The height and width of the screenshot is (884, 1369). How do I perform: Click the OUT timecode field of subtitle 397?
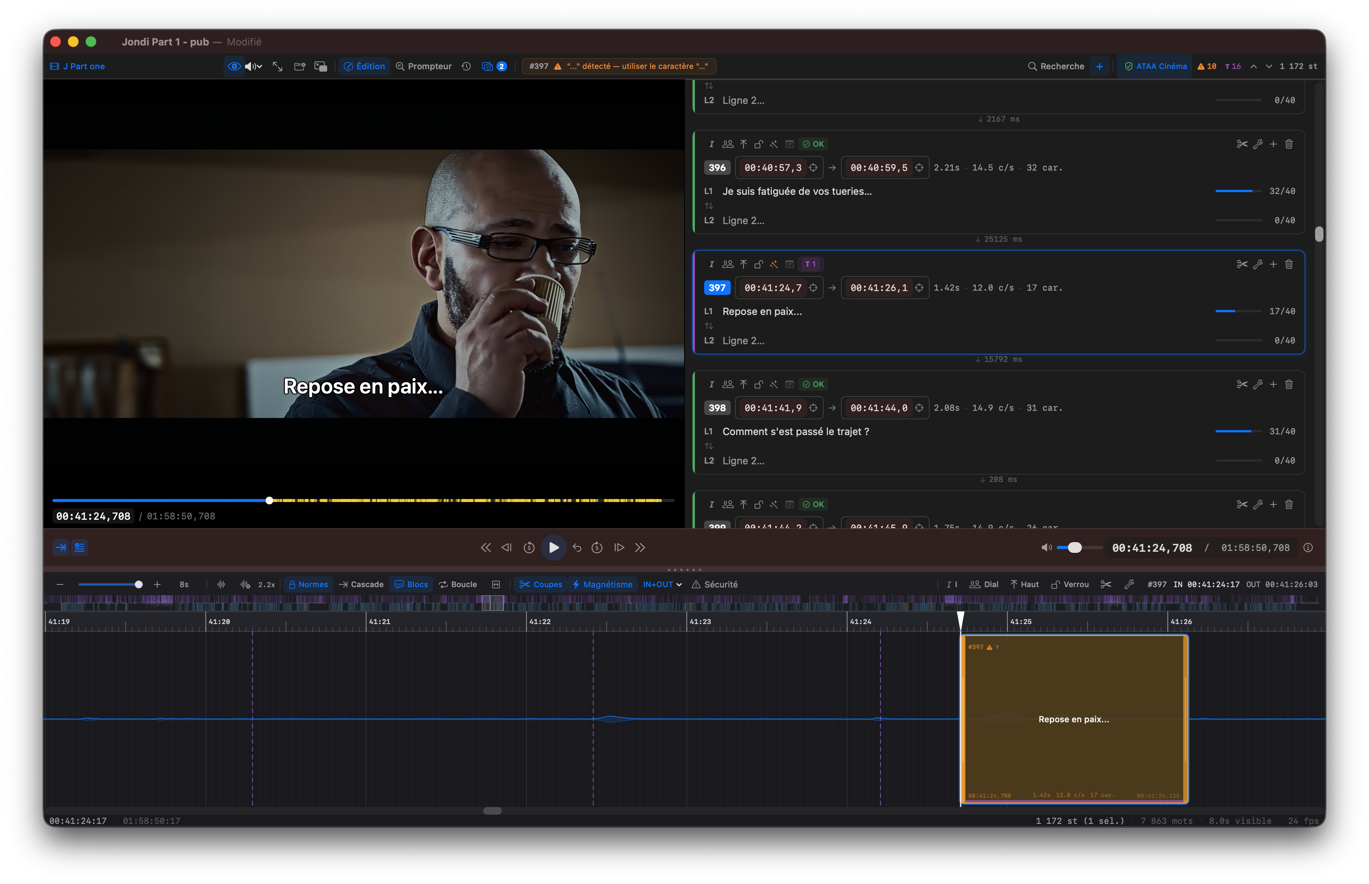(878, 288)
